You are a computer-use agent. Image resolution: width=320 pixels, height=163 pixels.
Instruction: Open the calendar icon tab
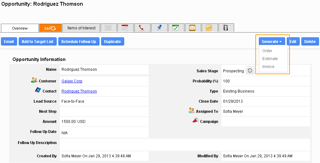pyautogui.click(x=125, y=28)
